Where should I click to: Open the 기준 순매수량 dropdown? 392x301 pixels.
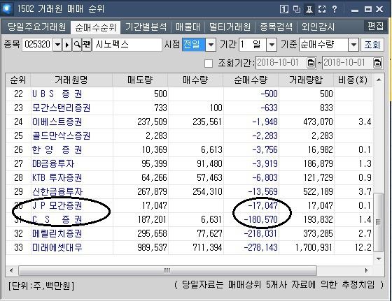tap(353, 45)
